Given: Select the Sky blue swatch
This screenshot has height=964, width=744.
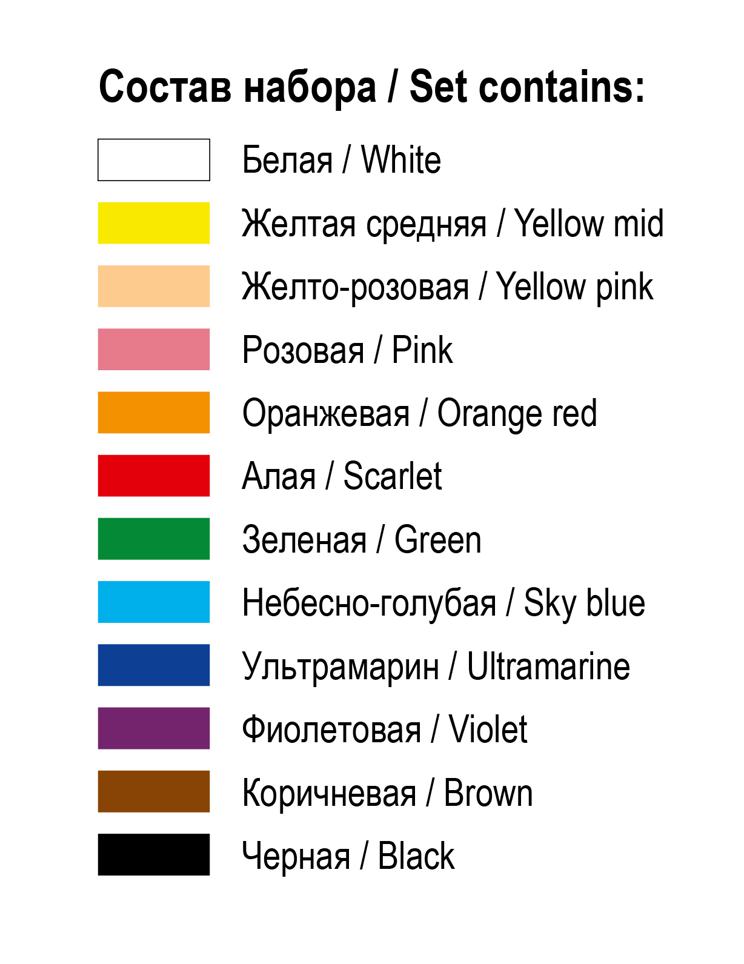Looking at the screenshot, I should [154, 602].
